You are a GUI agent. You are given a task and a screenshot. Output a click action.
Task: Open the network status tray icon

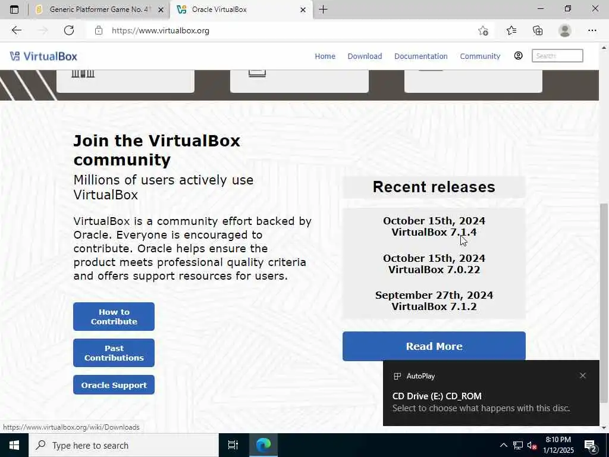(x=518, y=445)
